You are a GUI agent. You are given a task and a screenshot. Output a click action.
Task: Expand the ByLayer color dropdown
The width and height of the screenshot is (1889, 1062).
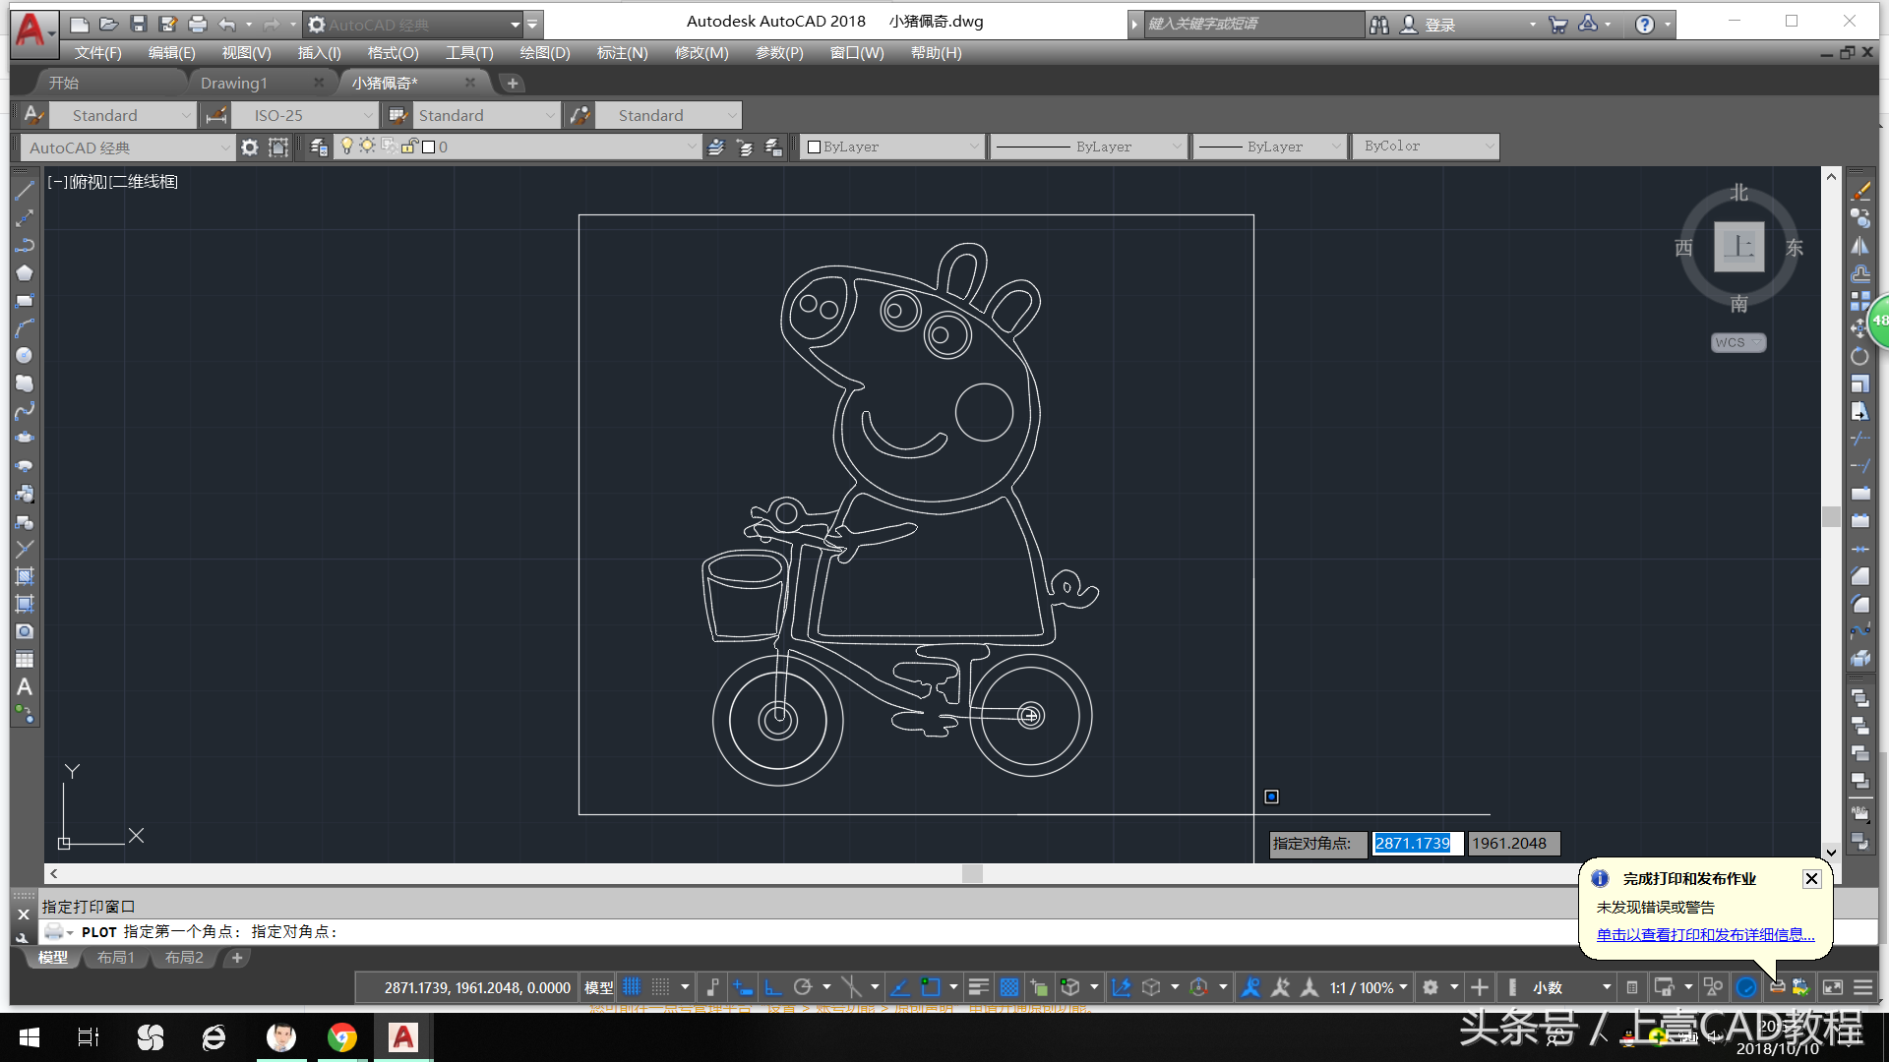coord(974,147)
